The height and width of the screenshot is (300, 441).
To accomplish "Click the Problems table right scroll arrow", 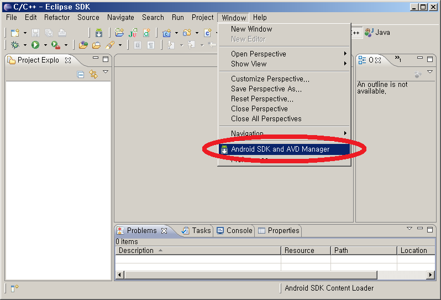I will [431, 275].
